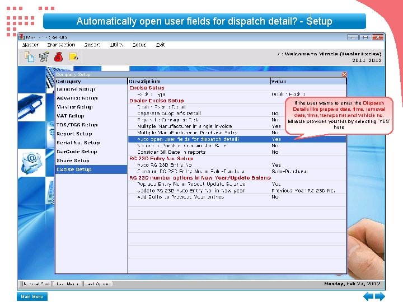Screen dimensions: 403x302
Task: Click Multiple Manufacturer in single invoice row
Action: coord(237,126)
